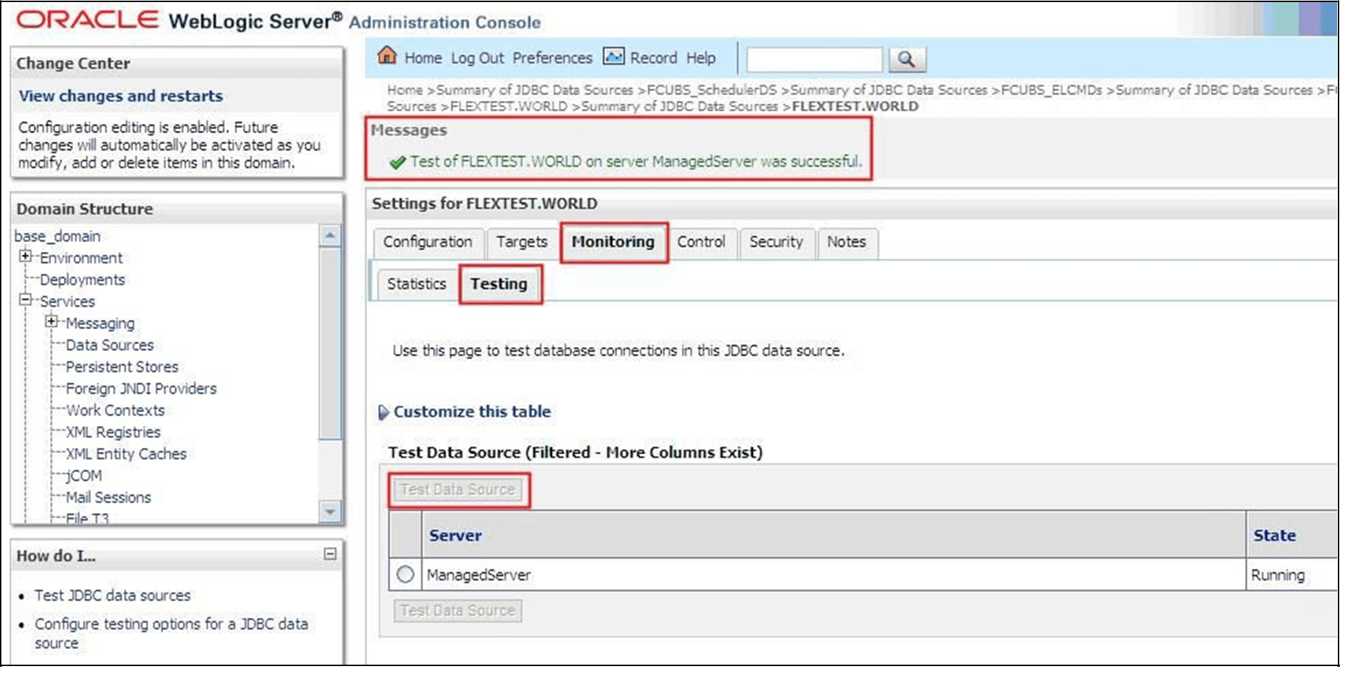
Task: Open Data Sources in the tree
Action: (x=110, y=345)
